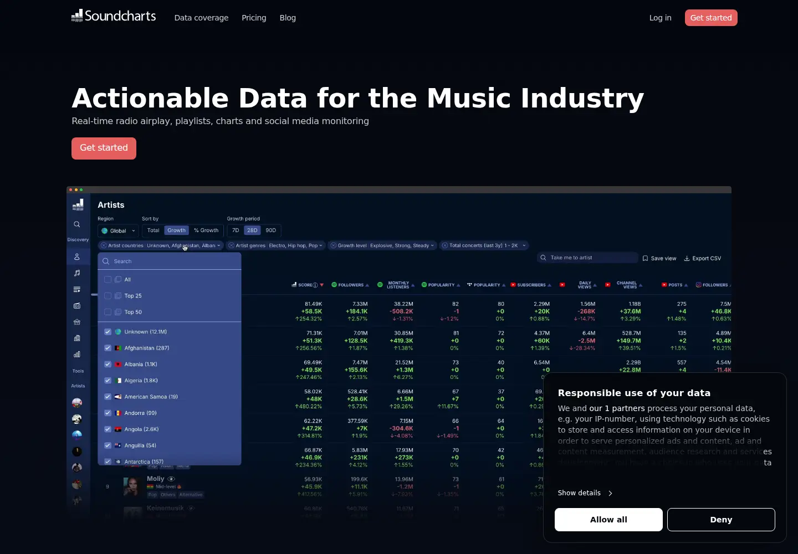798x554 pixels.
Task: Uncheck the Andorra (99) checkbox
Action: (x=108, y=413)
